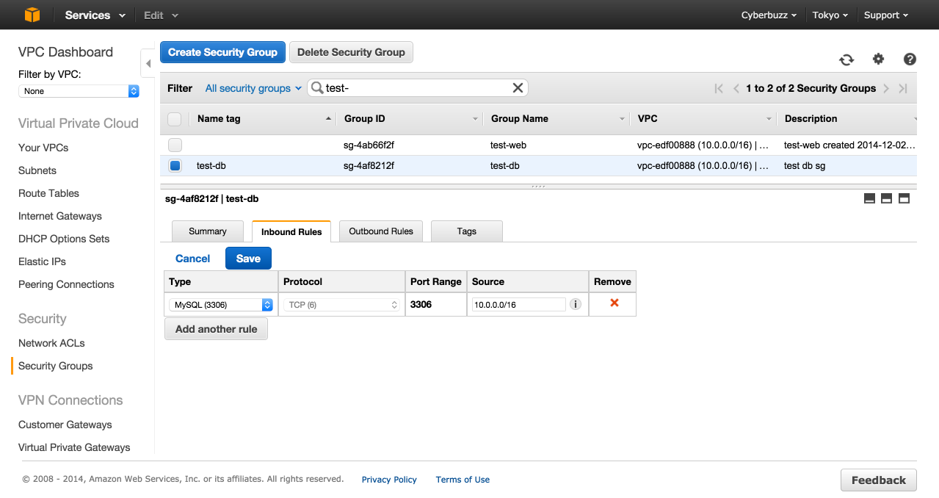Click the AWS logo in the top bar
Viewport: 939px width, 498px height.
(31, 14)
